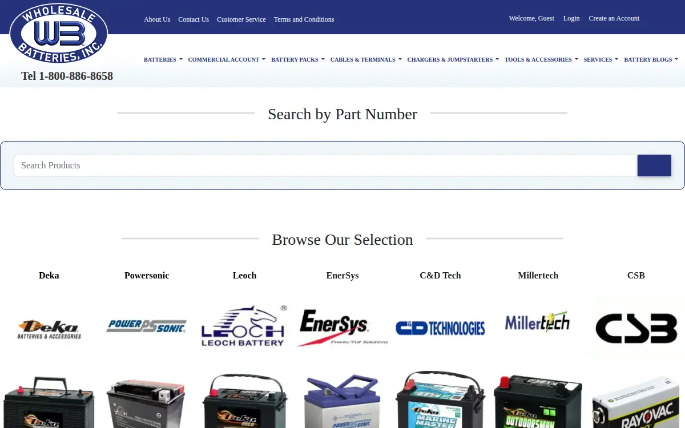The width and height of the screenshot is (685, 428).
Task: Click the Tel 1-800-886-8658 phone number
Action: coord(67,76)
